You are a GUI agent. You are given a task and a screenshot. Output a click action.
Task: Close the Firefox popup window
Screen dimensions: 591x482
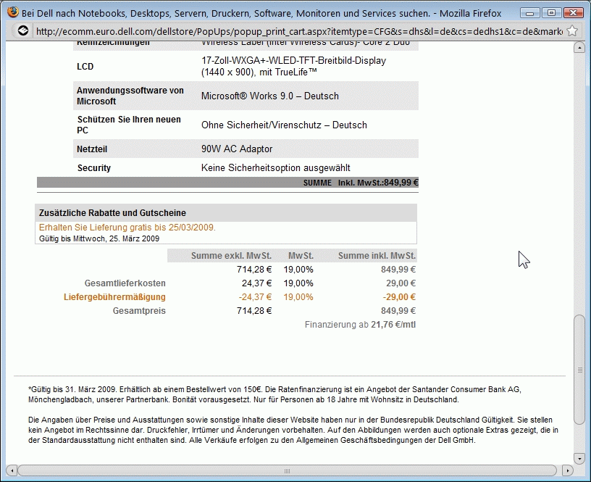coord(574,13)
